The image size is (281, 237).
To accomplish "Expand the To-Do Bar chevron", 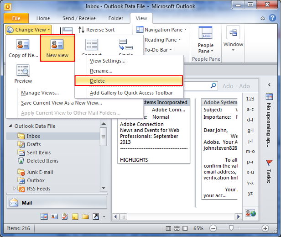I will [x=269, y=84].
